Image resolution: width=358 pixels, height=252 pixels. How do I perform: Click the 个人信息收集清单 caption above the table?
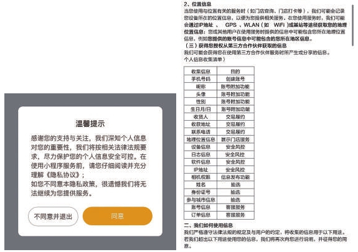205,59
